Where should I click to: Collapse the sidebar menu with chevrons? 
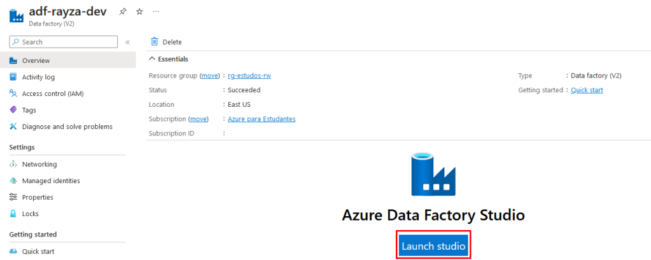click(x=127, y=42)
